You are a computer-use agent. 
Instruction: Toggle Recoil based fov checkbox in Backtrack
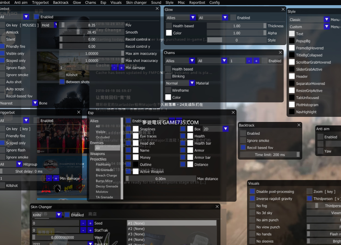(243, 147)
